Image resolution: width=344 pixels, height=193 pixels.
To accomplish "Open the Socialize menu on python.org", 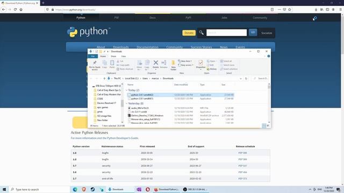I will (267, 33).
